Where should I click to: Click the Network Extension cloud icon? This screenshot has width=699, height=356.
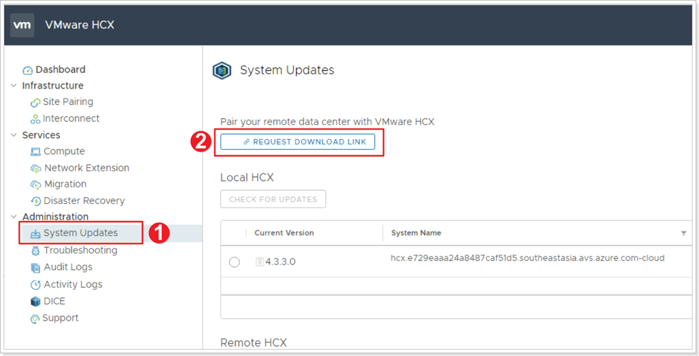coord(36,168)
